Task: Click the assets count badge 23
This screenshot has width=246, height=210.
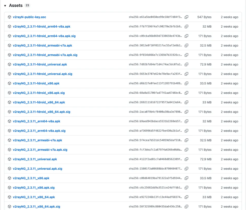Action: coord(27,5)
